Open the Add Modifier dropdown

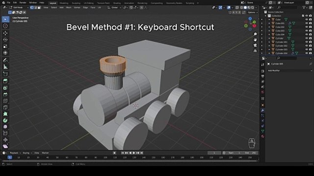tap(290, 70)
